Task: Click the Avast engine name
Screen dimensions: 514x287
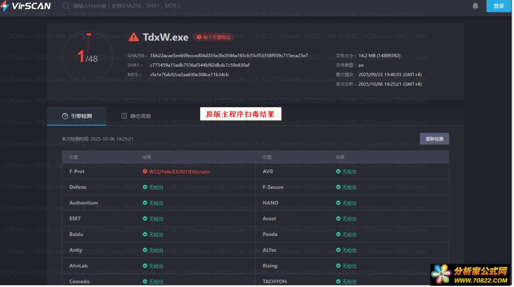Action: click(x=269, y=218)
